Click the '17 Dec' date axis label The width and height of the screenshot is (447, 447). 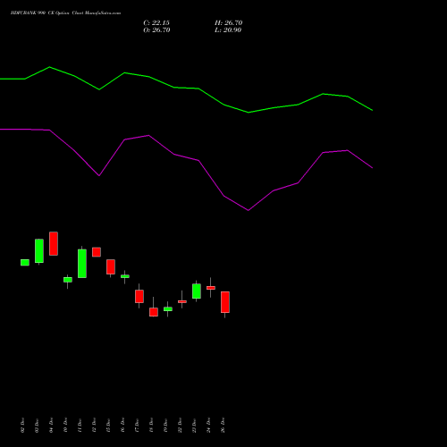137,426
